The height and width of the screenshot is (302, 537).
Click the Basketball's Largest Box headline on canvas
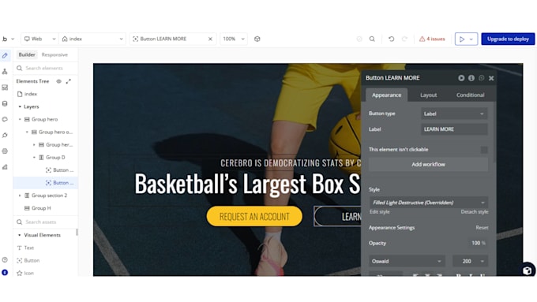tap(247, 184)
